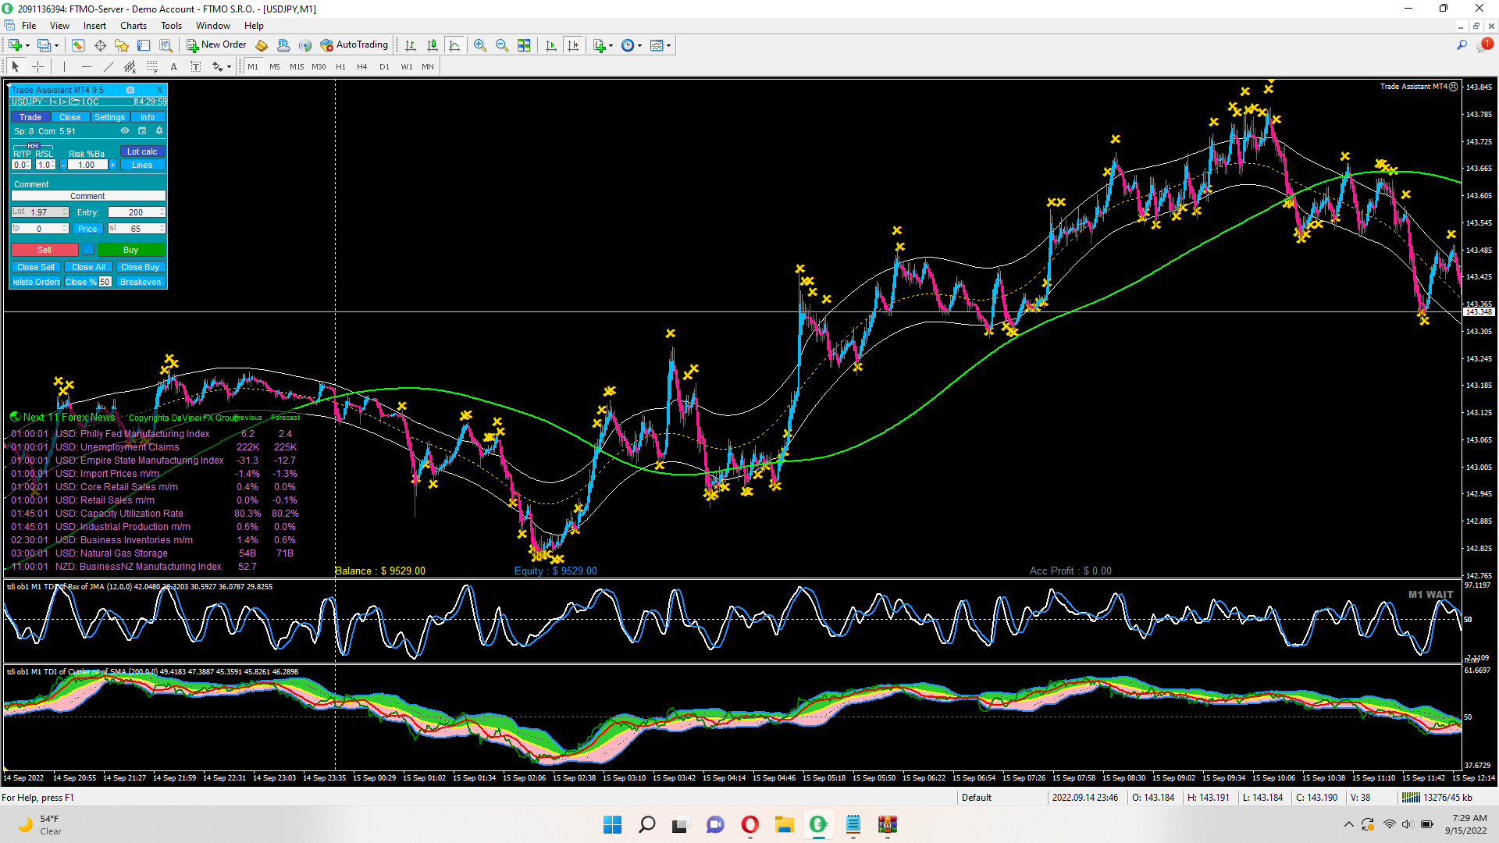The width and height of the screenshot is (1499, 843).
Task: Select the Crosshair tool
Action: (x=37, y=67)
